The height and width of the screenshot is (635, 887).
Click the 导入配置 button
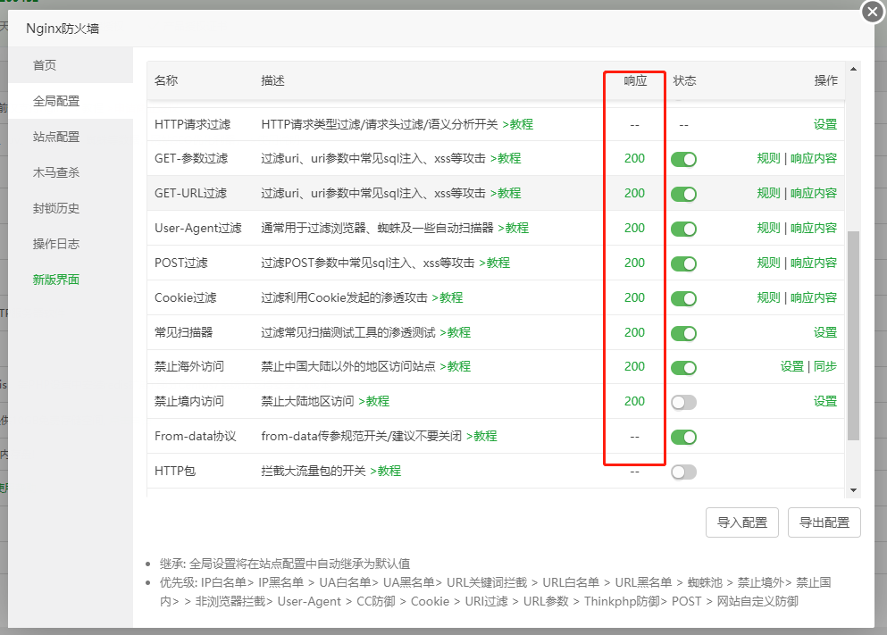coord(742,522)
